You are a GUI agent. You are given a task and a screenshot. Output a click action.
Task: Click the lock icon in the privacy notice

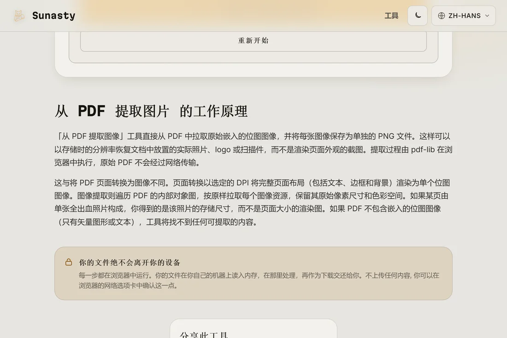[x=69, y=262]
